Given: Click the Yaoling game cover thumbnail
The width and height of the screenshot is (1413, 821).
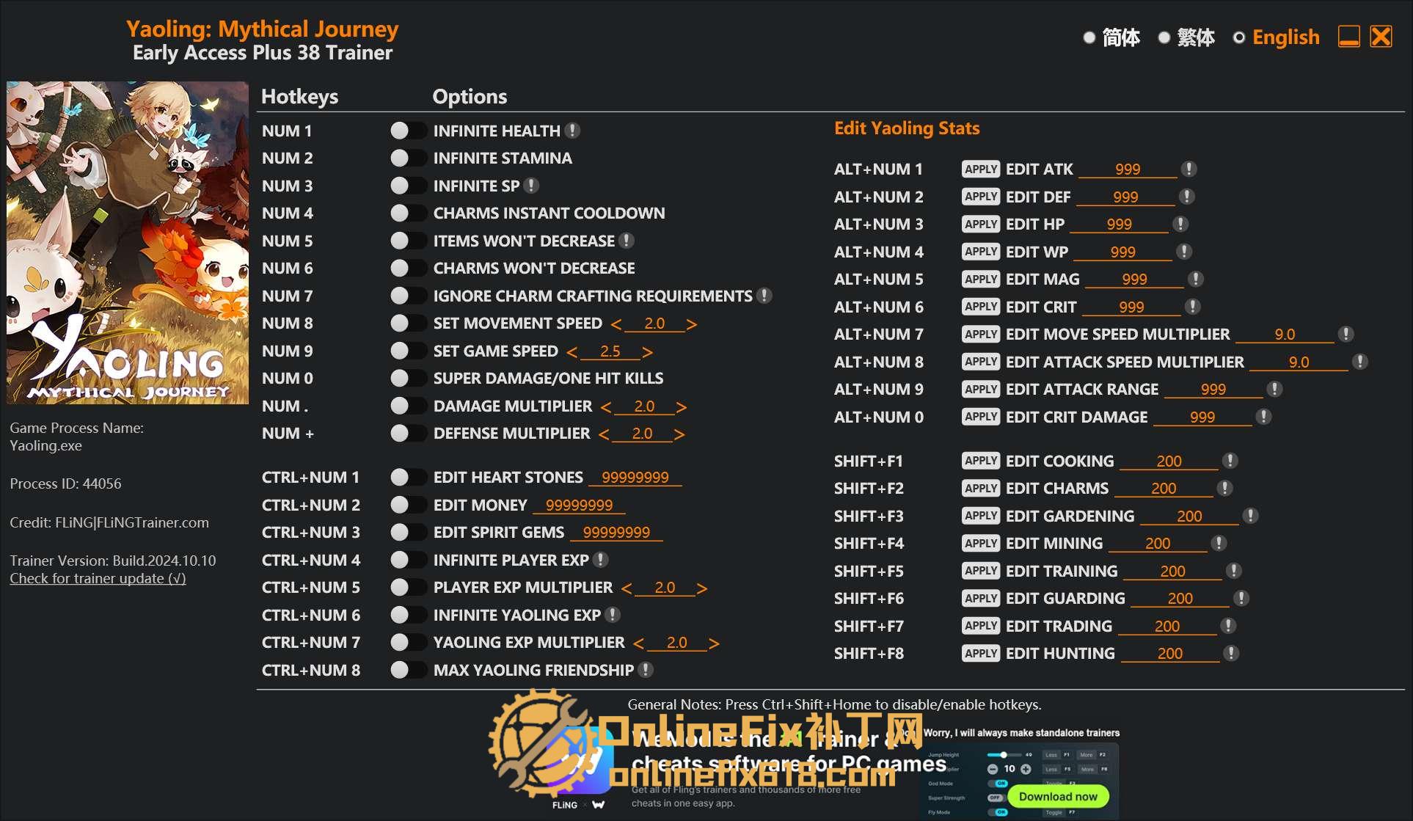Looking at the screenshot, I should [128, 243].
